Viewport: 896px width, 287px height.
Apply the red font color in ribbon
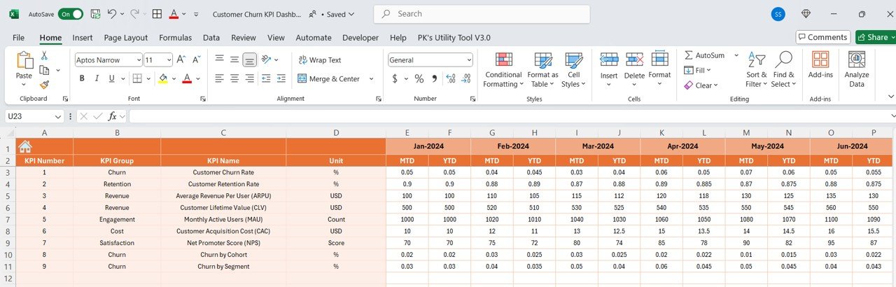(x=187, y=78)
